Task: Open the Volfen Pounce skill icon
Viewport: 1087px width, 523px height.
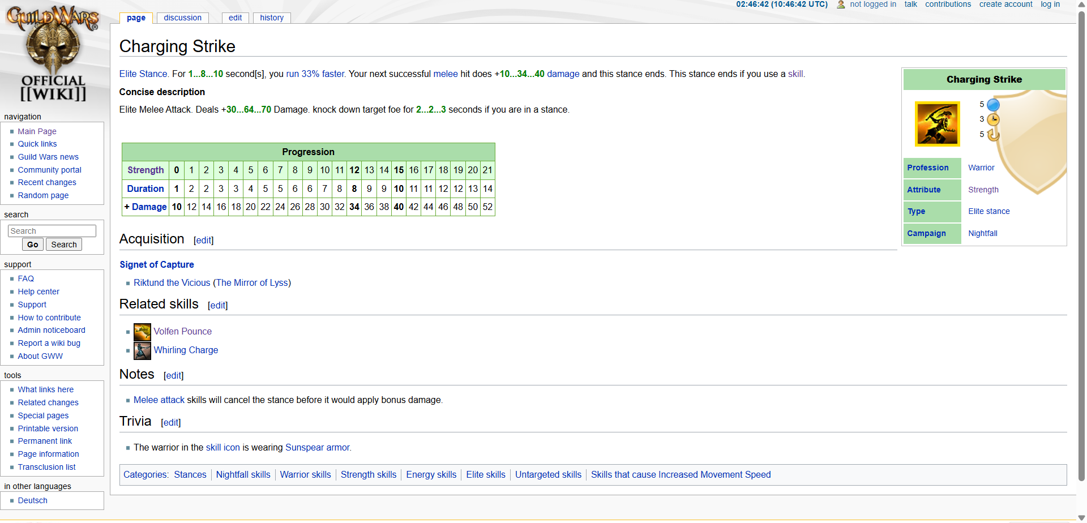Action: pos(142,332)
